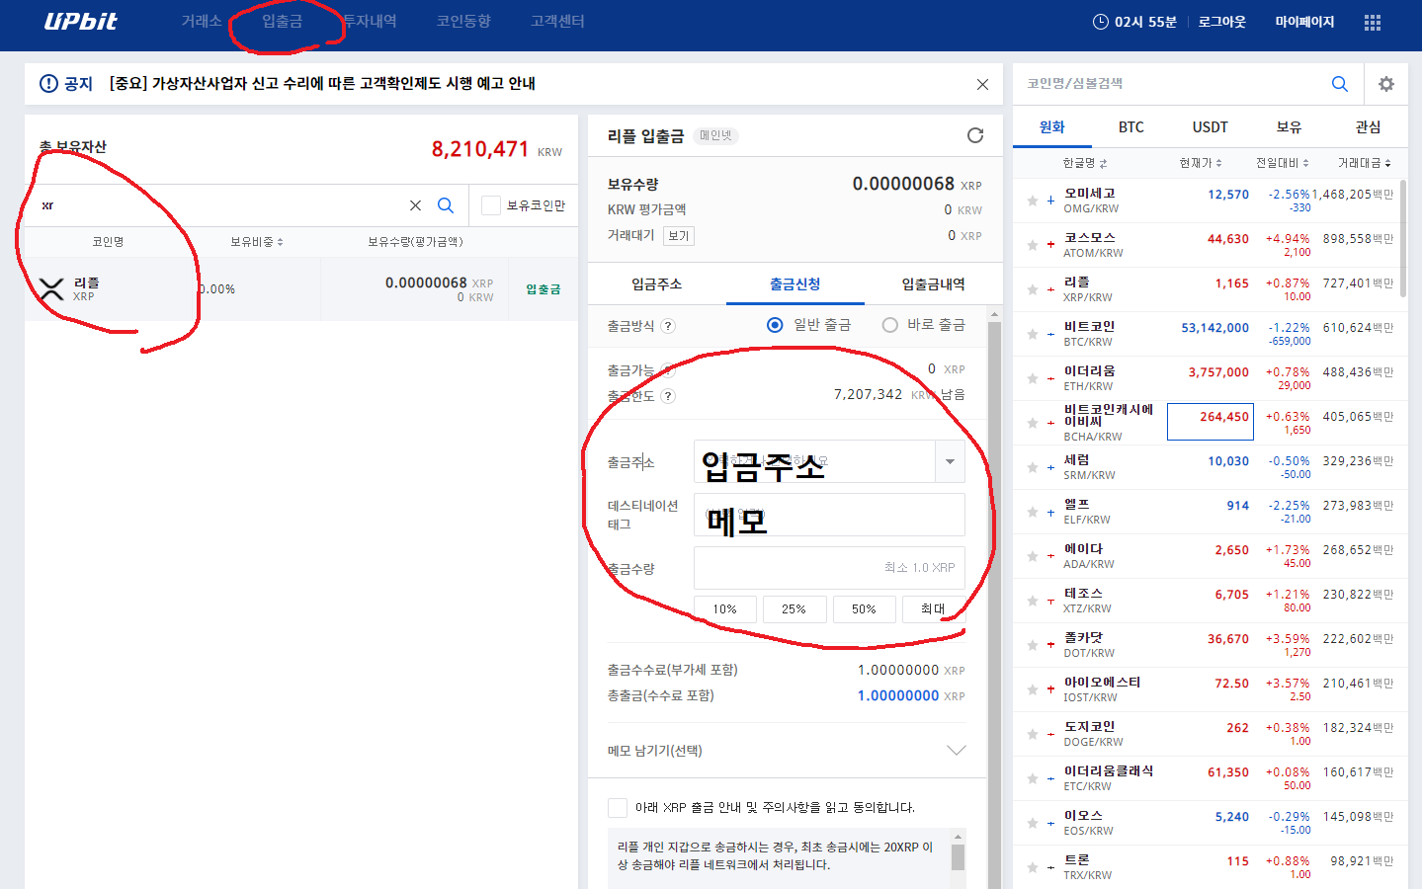Clear the asset search text with X
This screenshot has width=1422, height=889.
coord(415,205)
